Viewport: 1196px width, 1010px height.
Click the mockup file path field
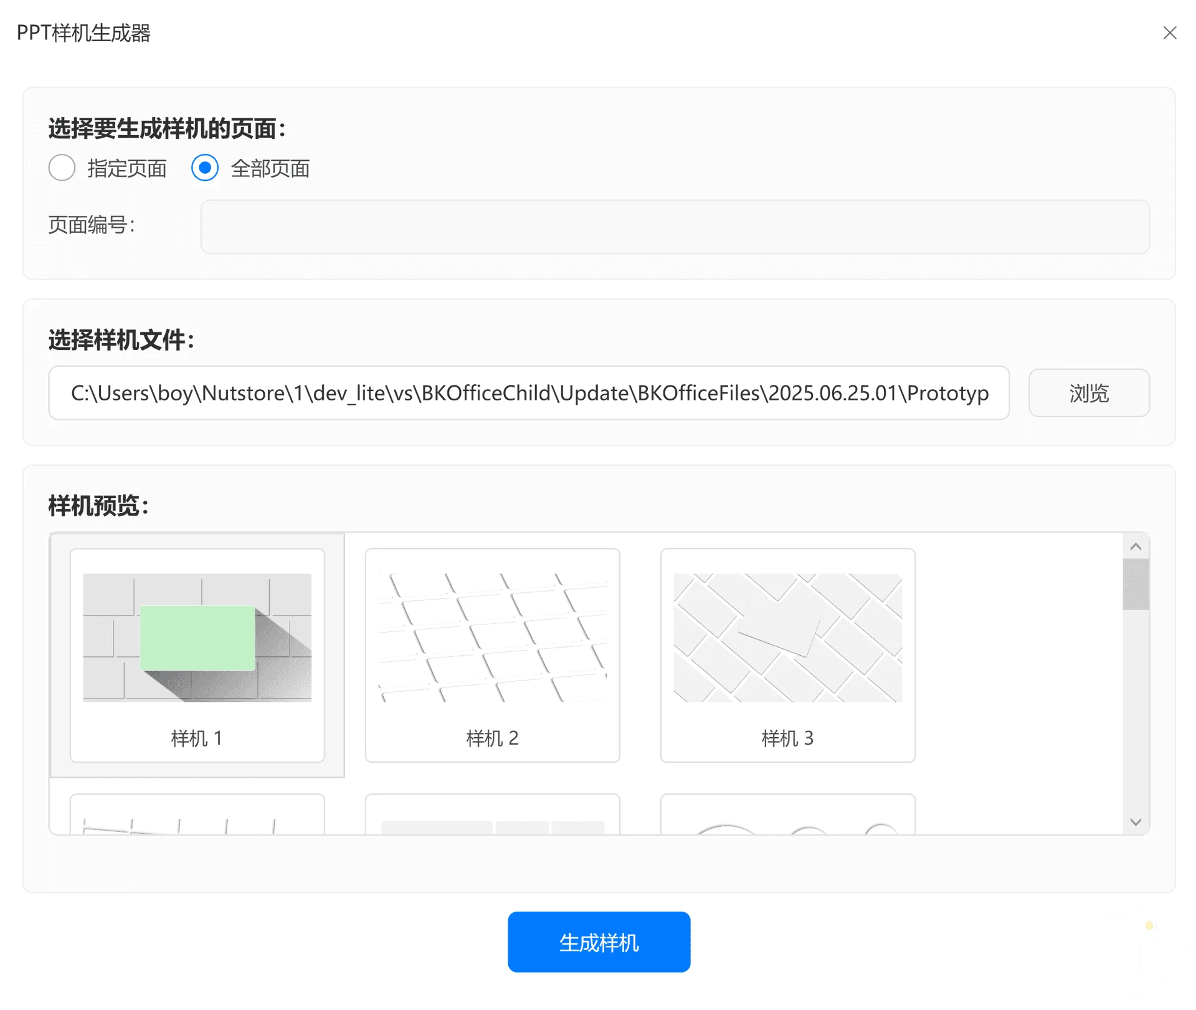(528, 393)
